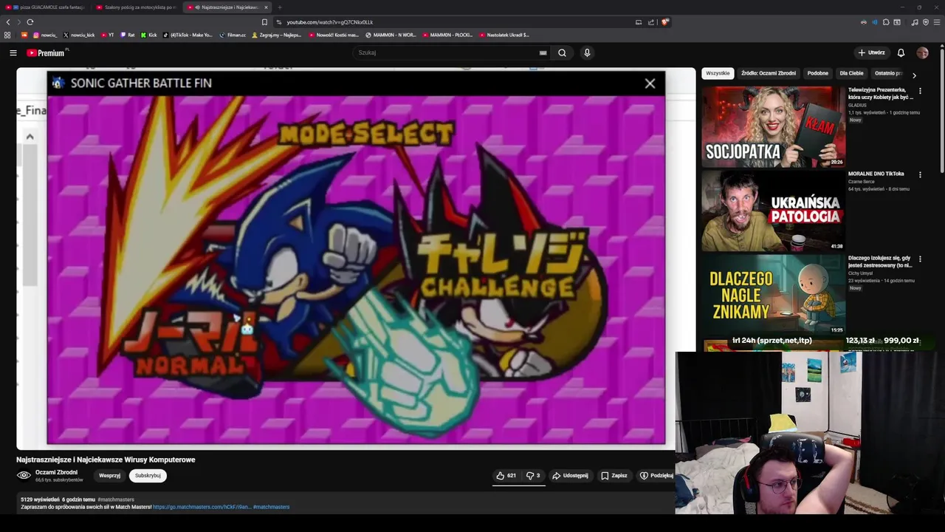Open the music note playlist icon

pyautogui.click(x=915, y=22)
